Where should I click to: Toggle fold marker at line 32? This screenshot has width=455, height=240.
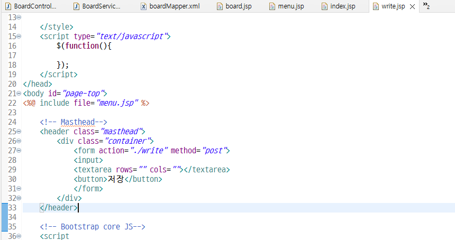pos(19,198)
